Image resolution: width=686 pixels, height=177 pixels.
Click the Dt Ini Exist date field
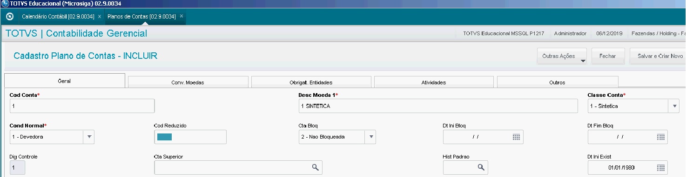coord(628,168)
